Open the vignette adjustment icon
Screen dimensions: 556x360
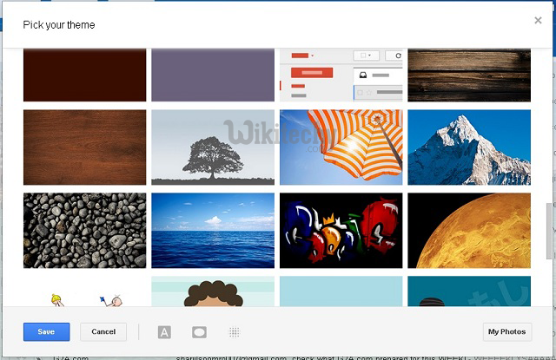[199, 332]
